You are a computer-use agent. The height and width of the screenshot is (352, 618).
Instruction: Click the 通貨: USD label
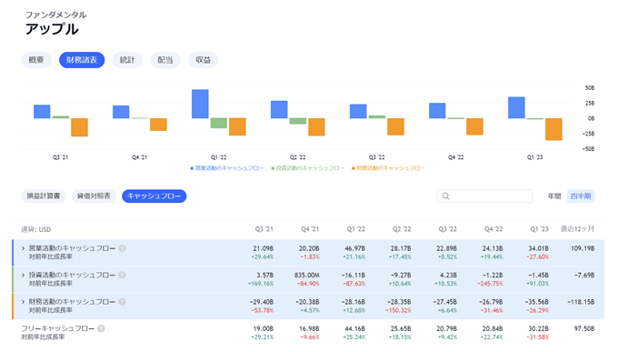pyautogui.click(x=35, y=230)
